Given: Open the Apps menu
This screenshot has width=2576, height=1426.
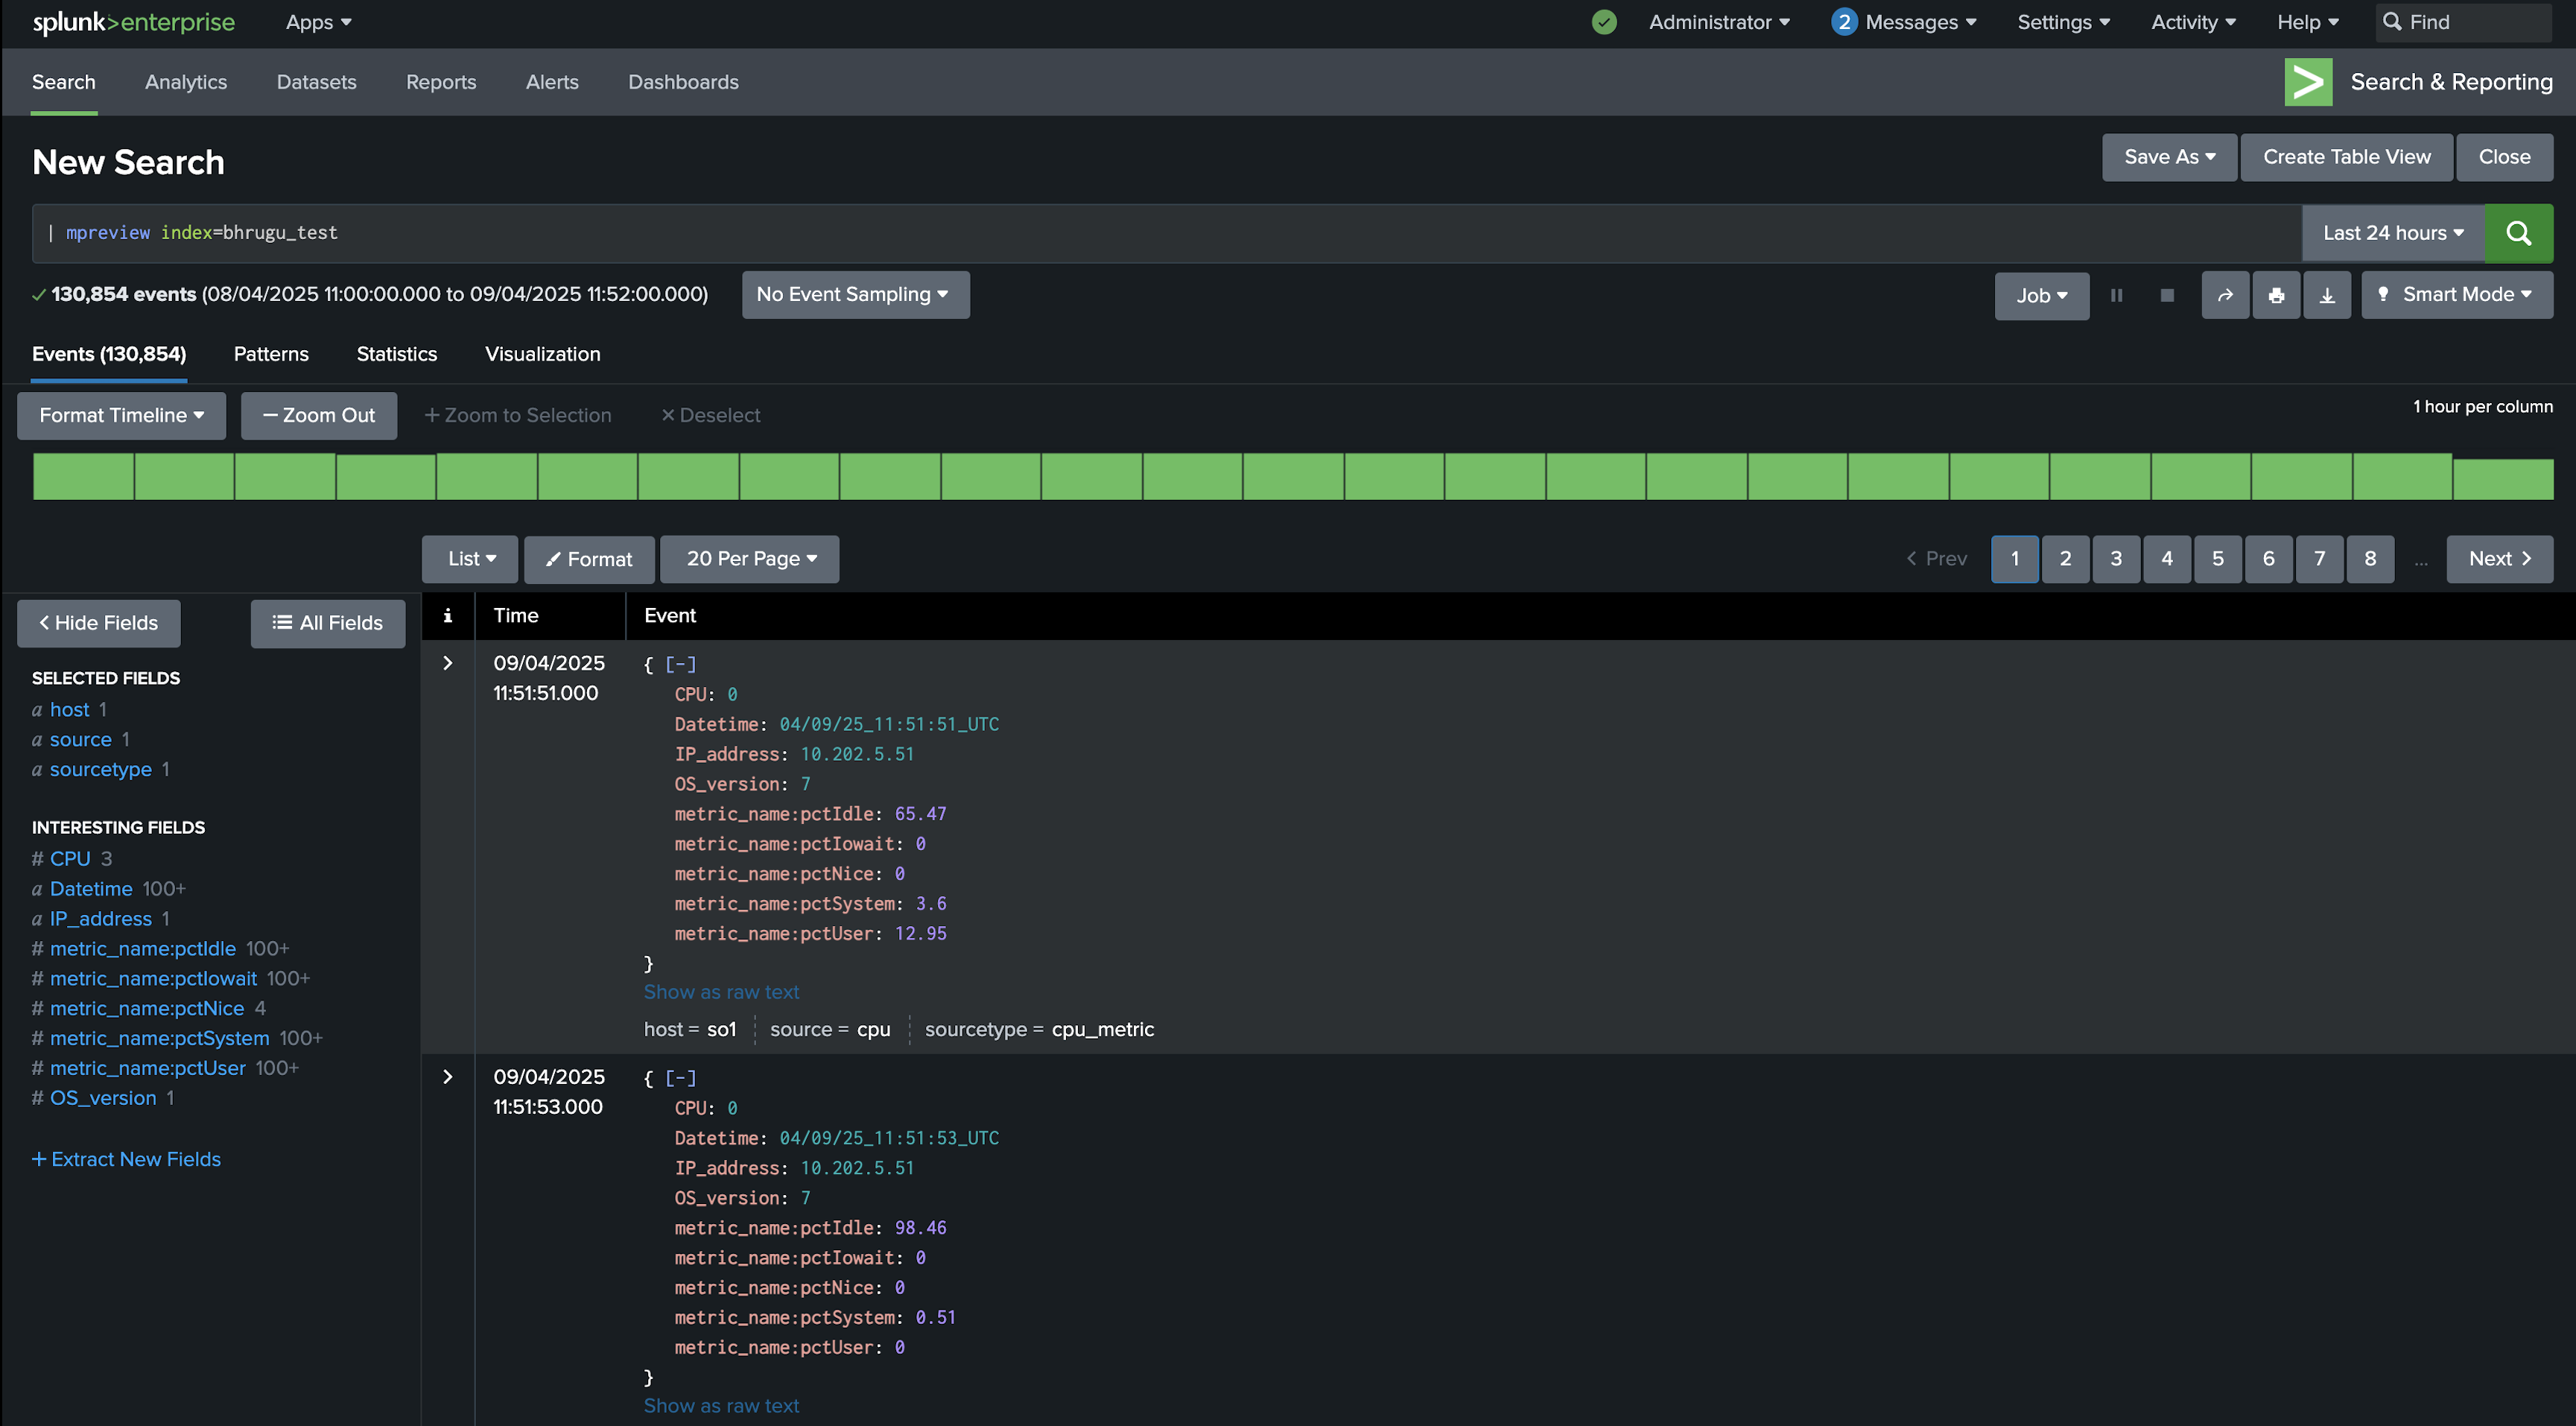Looking at the screenshot, I should coord(318,21).
